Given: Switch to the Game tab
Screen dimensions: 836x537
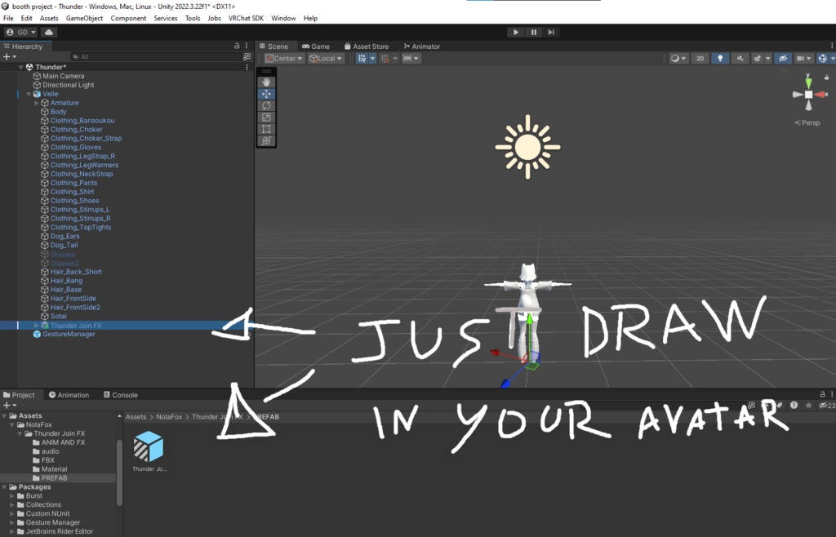Looking at the screenshot, I should 316,47.
